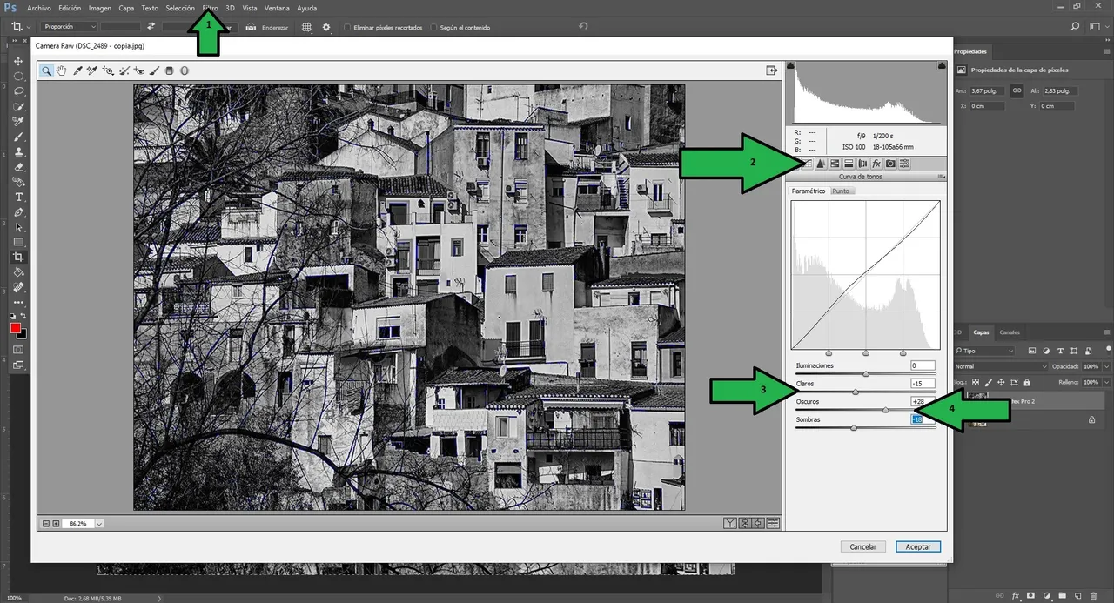Image resolution: width=1114 pixels, height=603 pixels.
Task: Open the Capas panel options menu
Action: coord(1106,332)
